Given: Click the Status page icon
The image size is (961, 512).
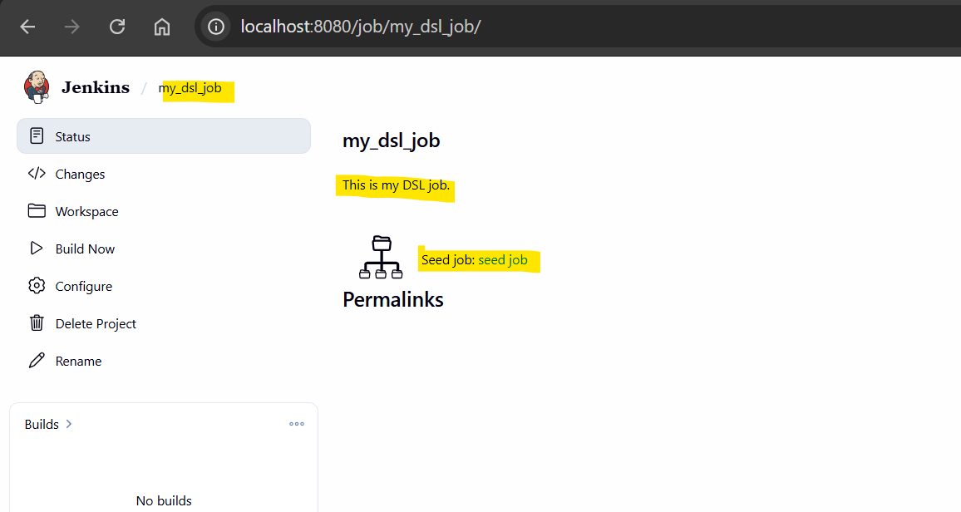Looking at the screenshot, I should tap(37, 136).
